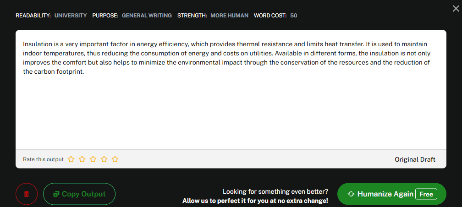Click the General Writing purpose value

tap(147, 15)
